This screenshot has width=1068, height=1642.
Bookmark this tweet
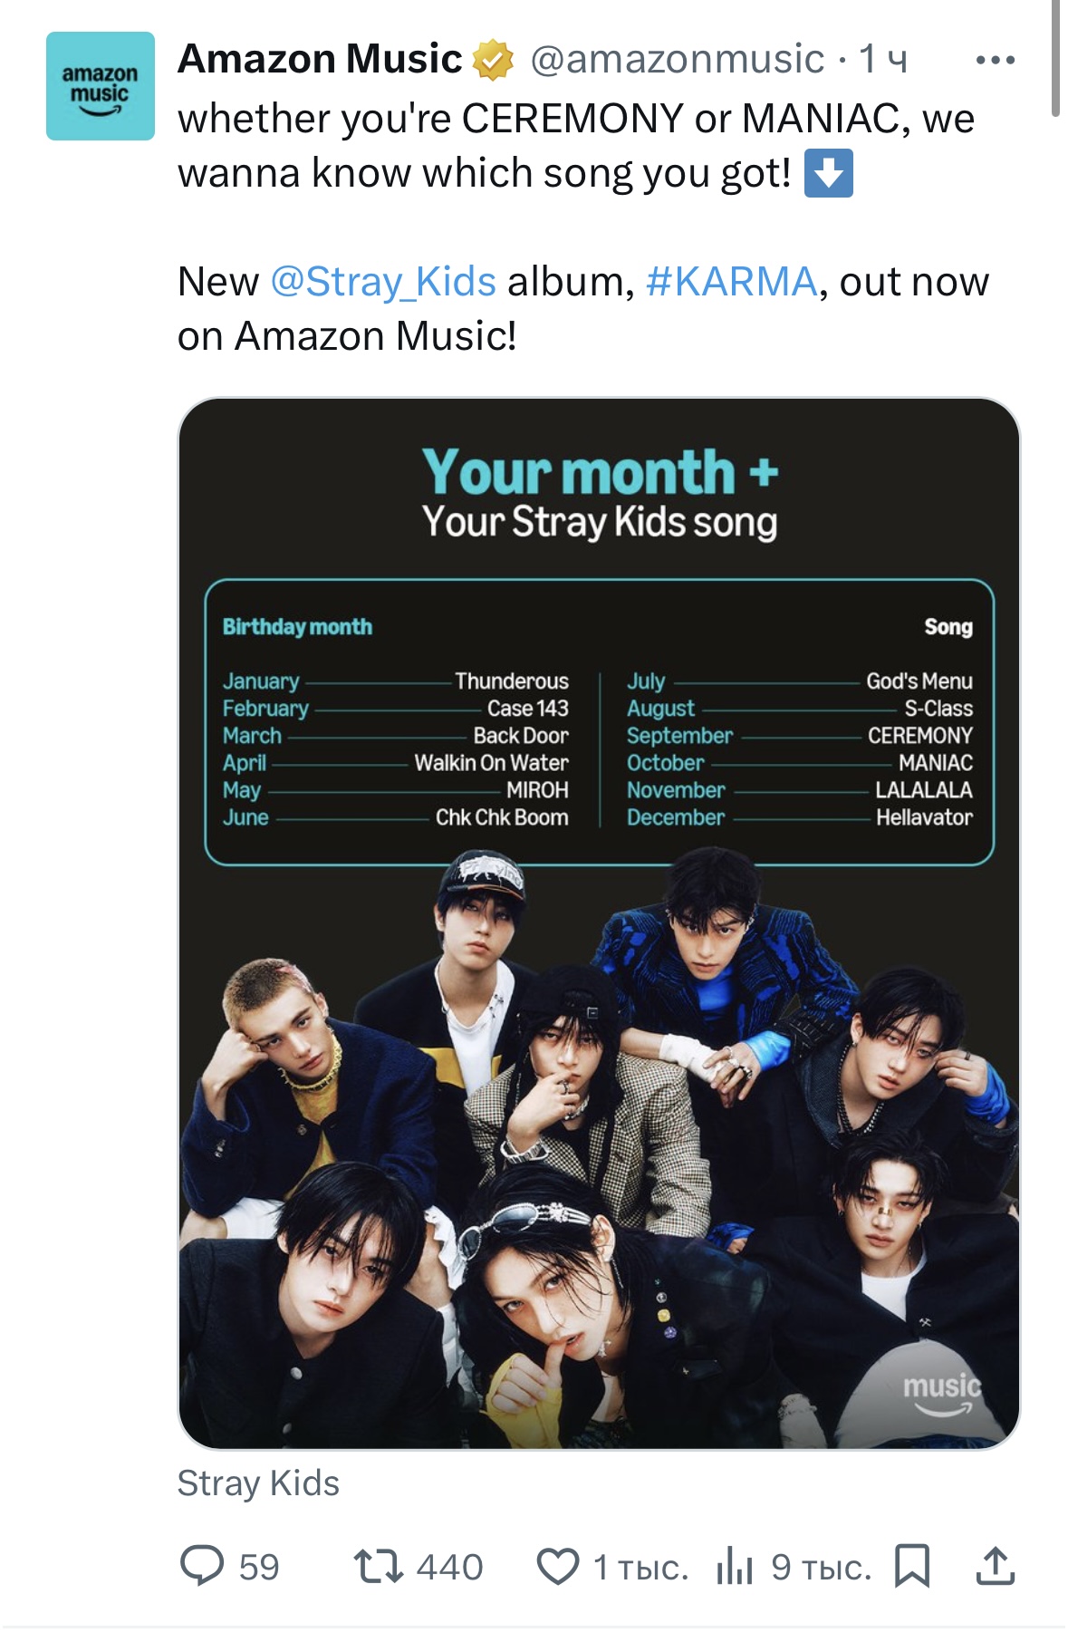(x=911, y=1566)
